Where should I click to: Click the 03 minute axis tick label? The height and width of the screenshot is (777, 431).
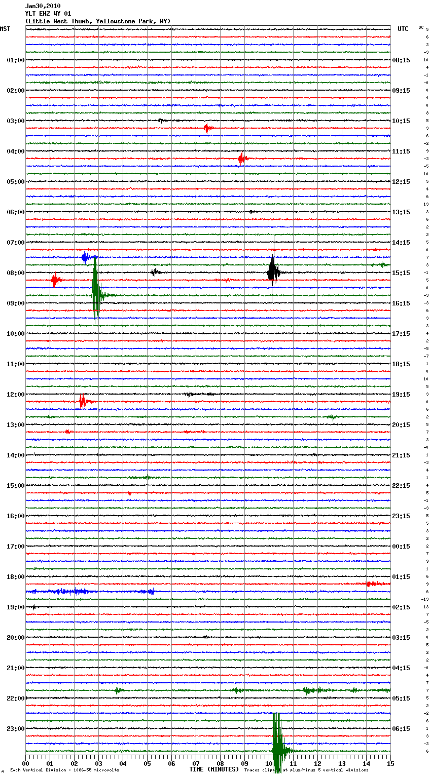pyautogui.click(x=98, y=763)
